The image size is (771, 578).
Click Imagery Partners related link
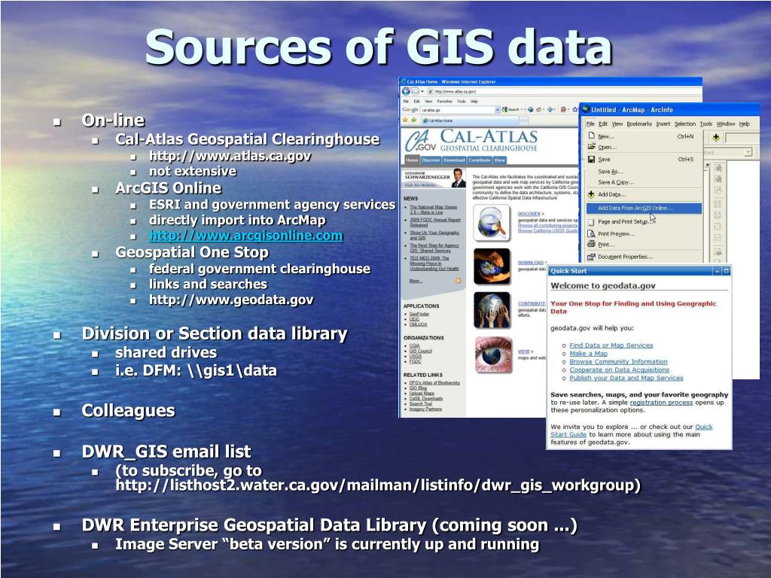425,409
